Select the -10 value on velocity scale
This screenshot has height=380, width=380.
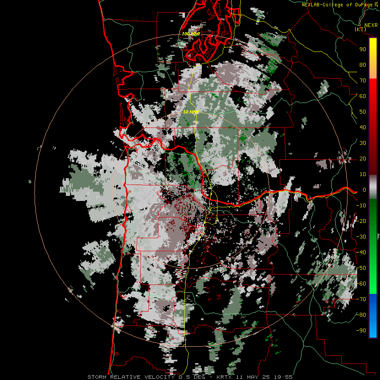[361, 206]
